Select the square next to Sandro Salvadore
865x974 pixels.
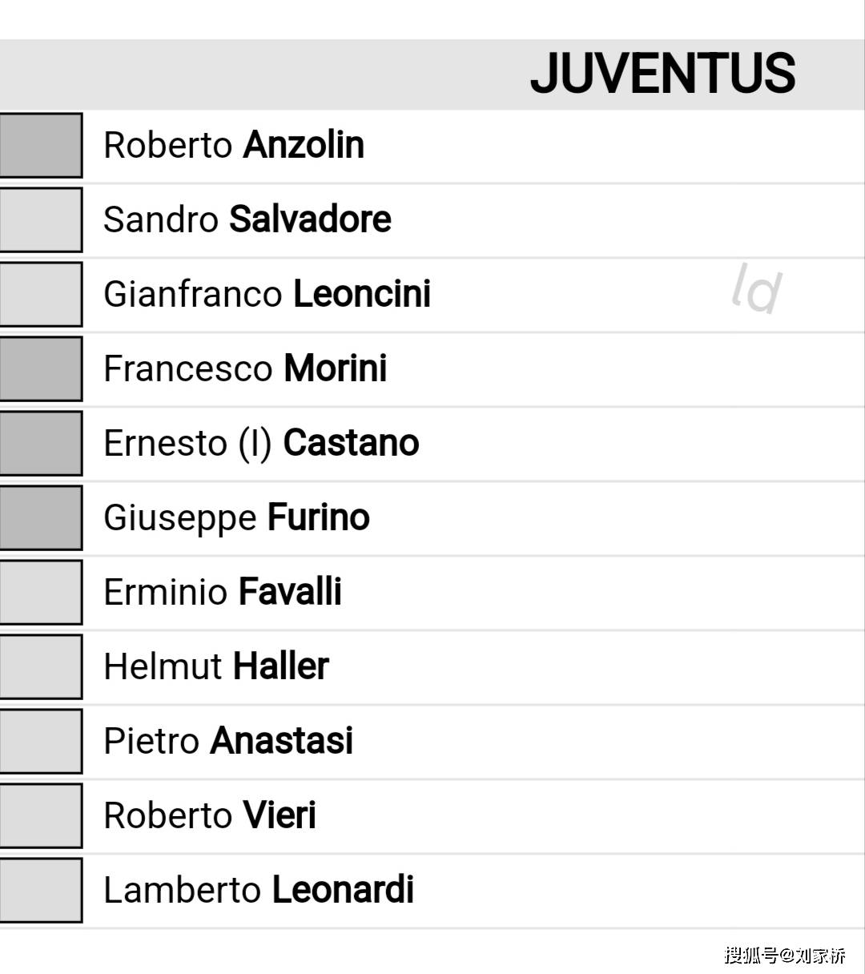point(41,219)
